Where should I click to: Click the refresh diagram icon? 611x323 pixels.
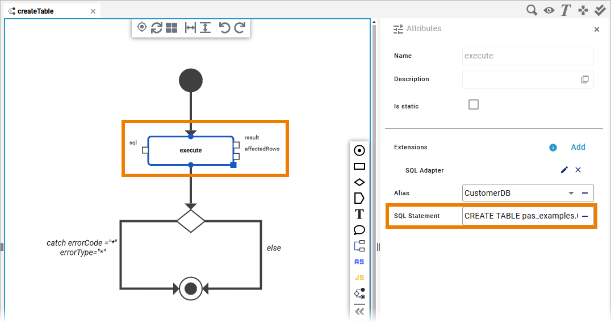(157, 27)
